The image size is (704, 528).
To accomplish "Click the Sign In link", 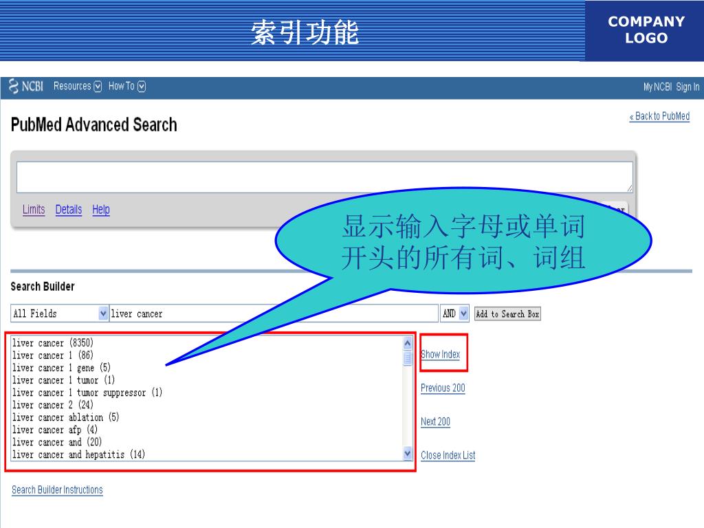I will click(x=687, y=87).
